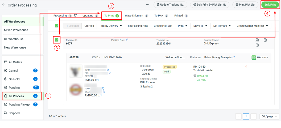Screen dimensions: 281x128
Task: Click the Create Pick List button
Action: [x=163, y=26]
